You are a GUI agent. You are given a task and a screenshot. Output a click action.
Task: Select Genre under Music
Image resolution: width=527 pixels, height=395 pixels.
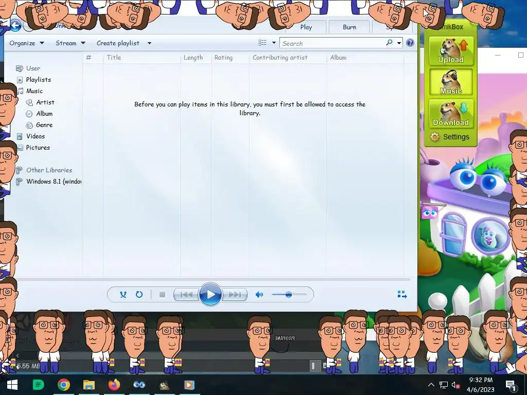pyautogui.click(x=44, y=125)
